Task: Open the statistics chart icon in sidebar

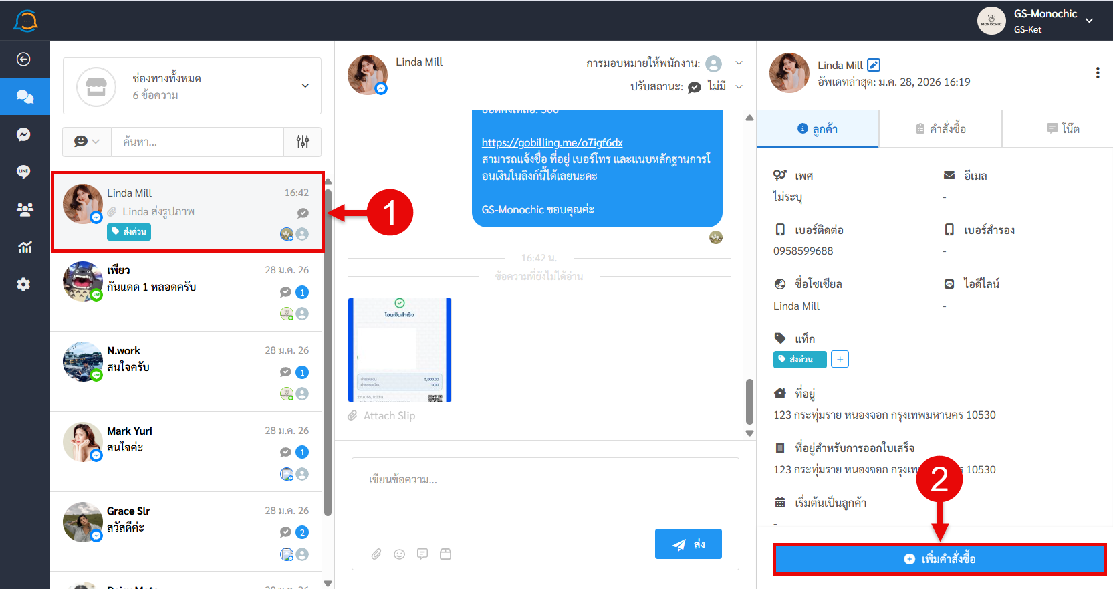Action: tap(25, 247)
